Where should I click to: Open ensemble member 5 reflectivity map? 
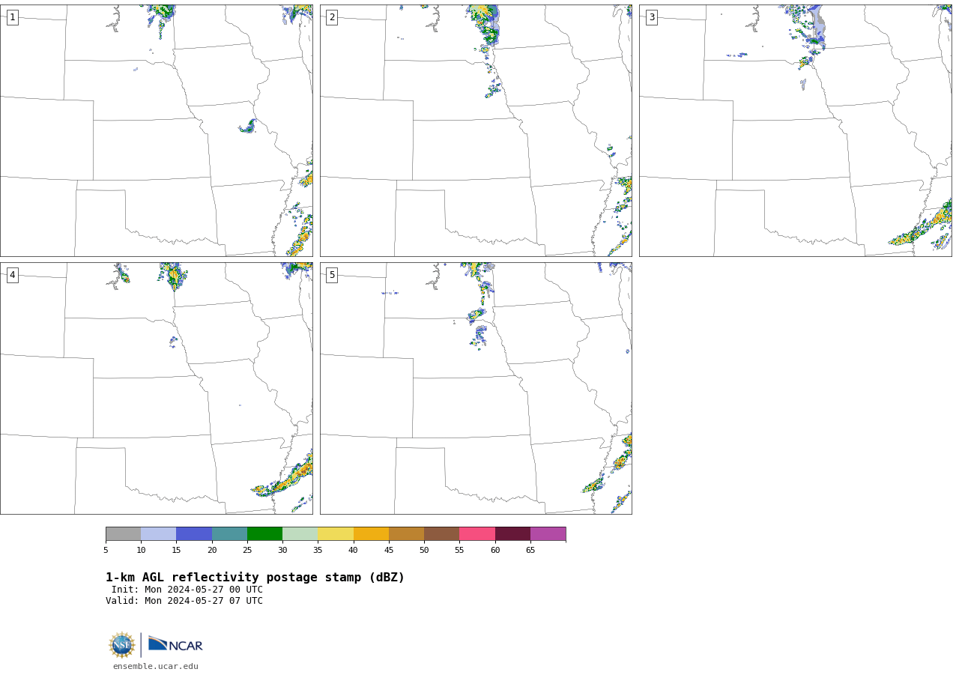point(476,388)
